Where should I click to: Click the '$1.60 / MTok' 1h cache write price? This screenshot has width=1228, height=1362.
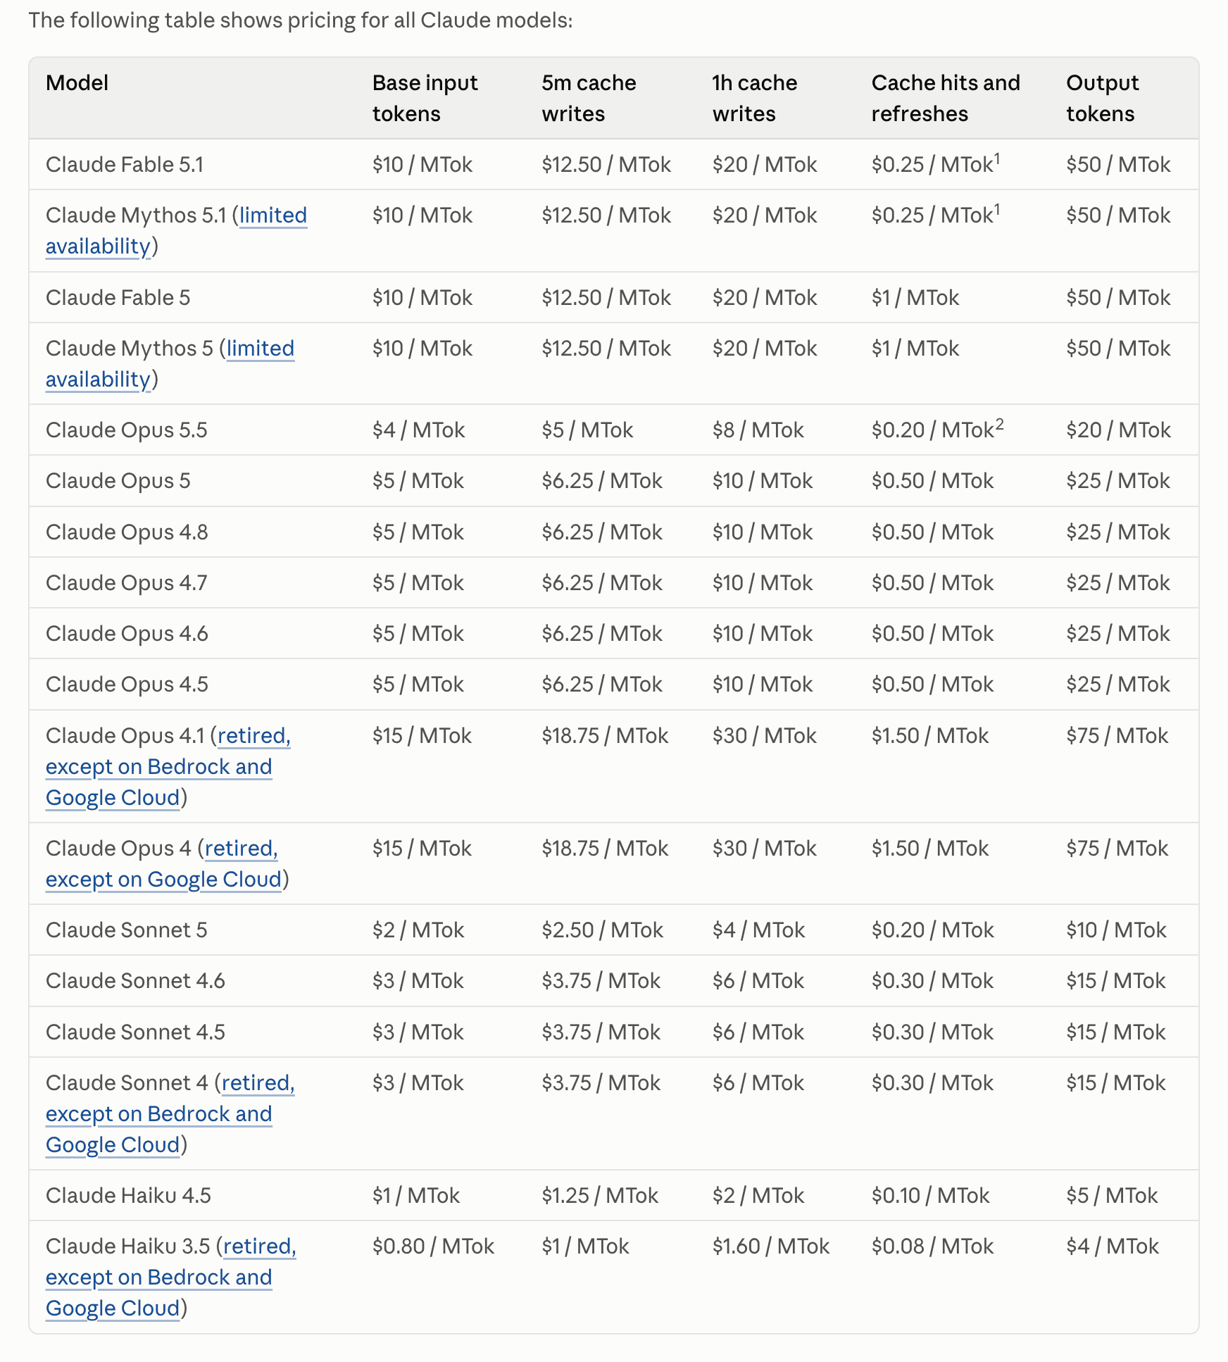(x=771, y=1247)
